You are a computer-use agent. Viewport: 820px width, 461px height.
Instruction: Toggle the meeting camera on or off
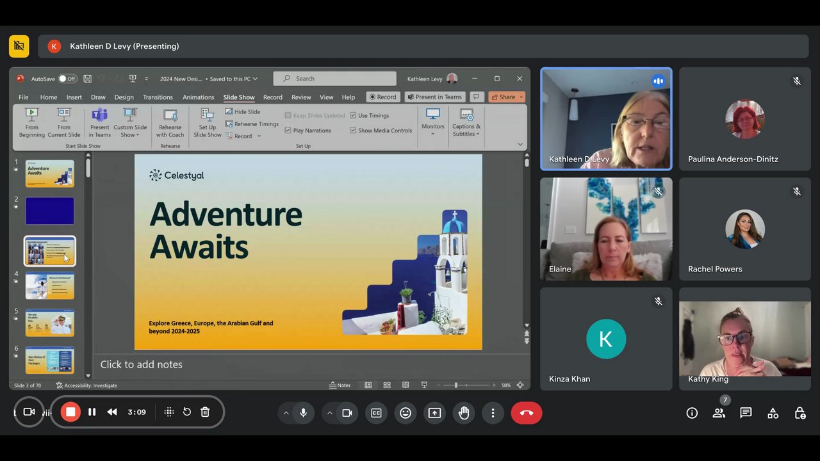point(347,413)
